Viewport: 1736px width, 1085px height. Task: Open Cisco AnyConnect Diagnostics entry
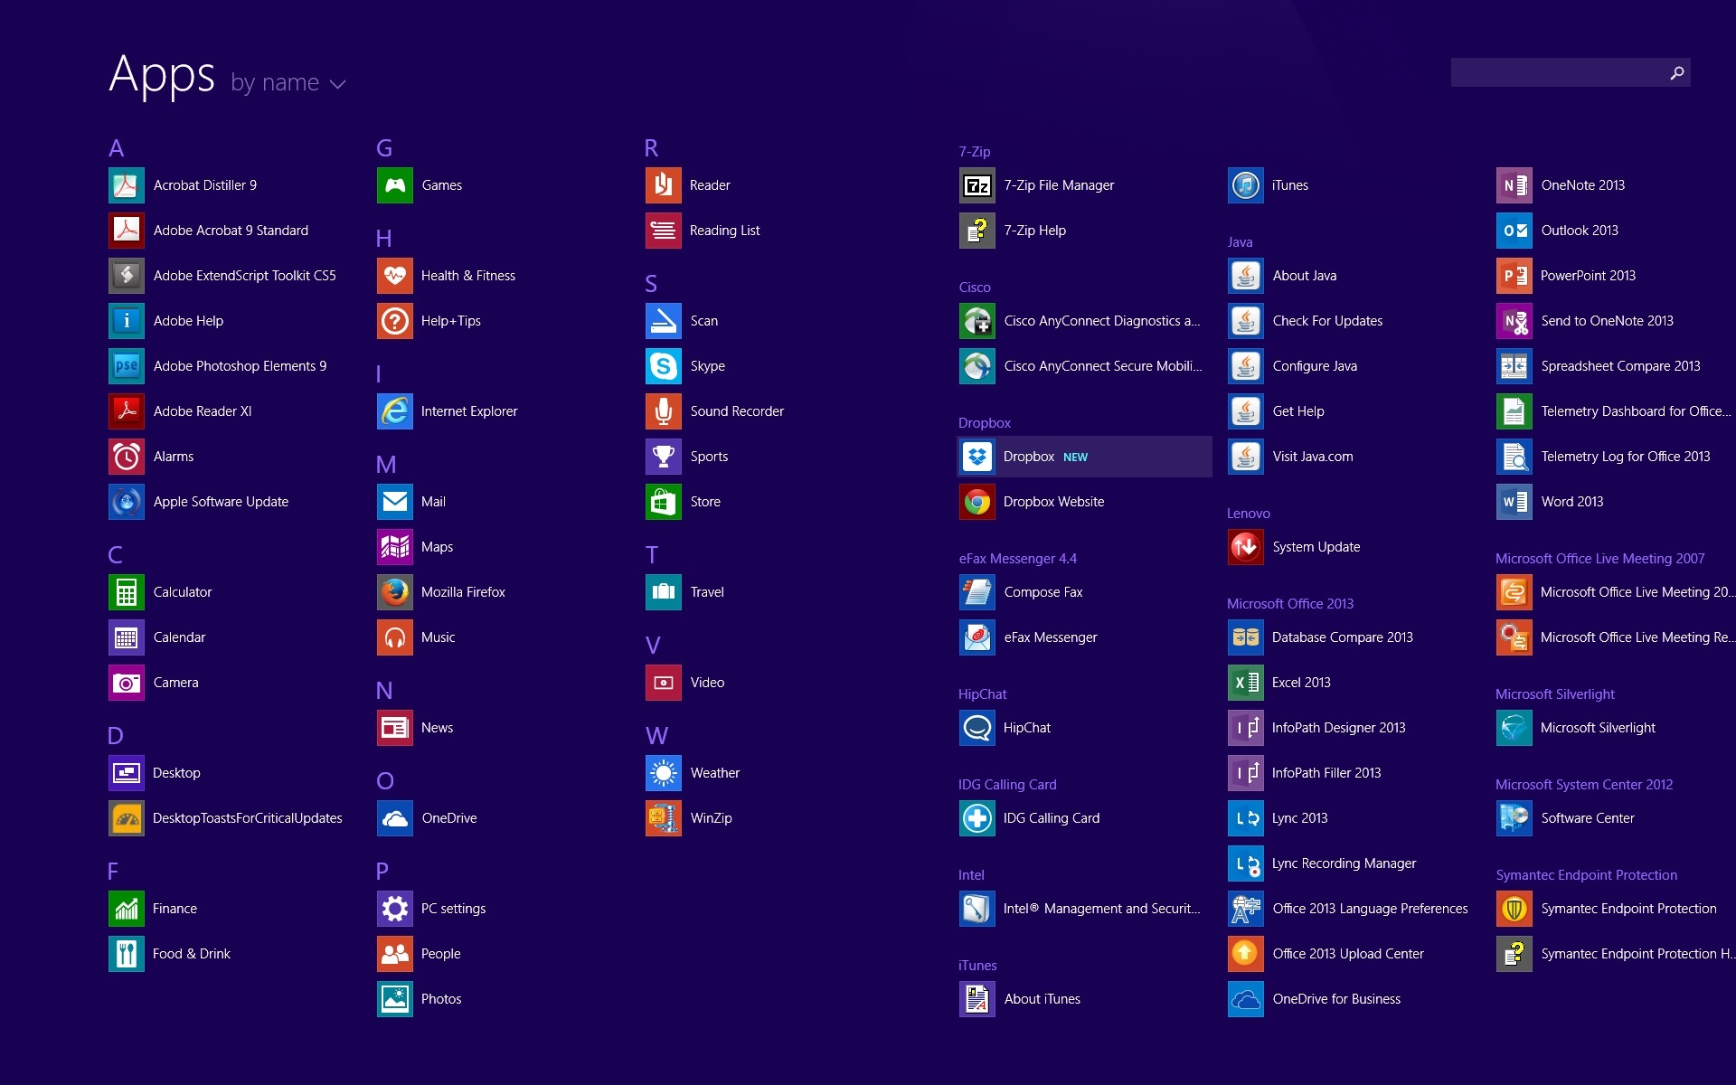pyautogui.click(x=1080, y=321)
